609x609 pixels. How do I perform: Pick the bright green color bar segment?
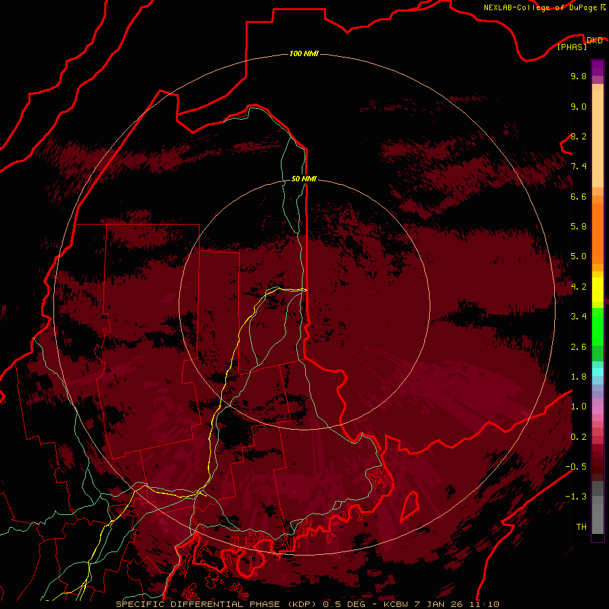597,327
